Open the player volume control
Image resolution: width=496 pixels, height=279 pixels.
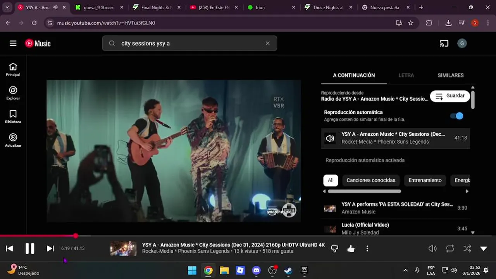[x=432, y=249]
